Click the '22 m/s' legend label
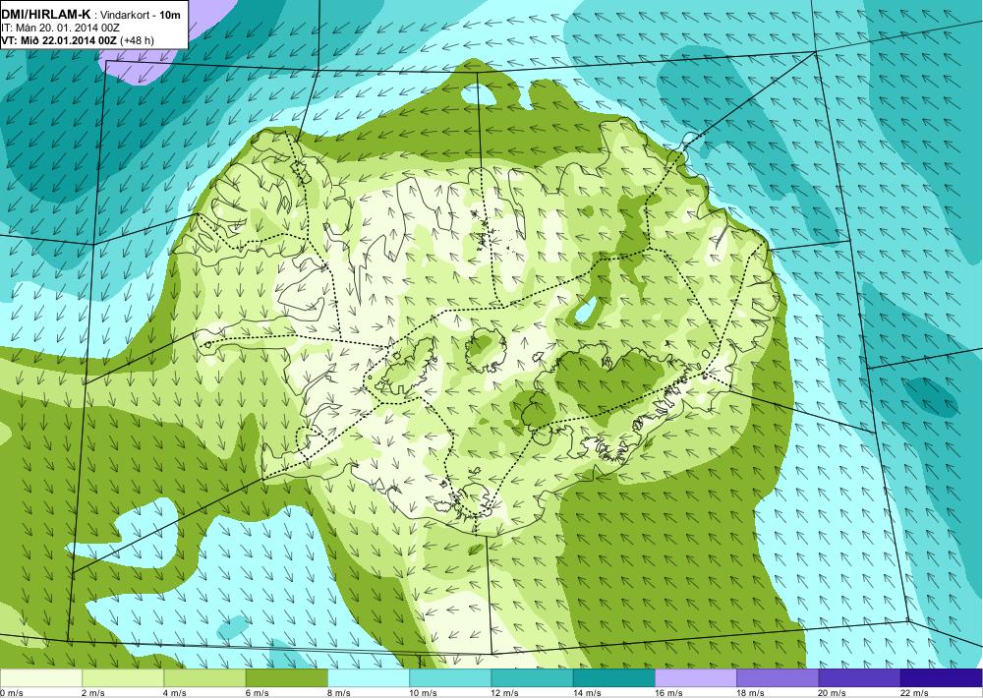983x698 pixels. point(914,693)
